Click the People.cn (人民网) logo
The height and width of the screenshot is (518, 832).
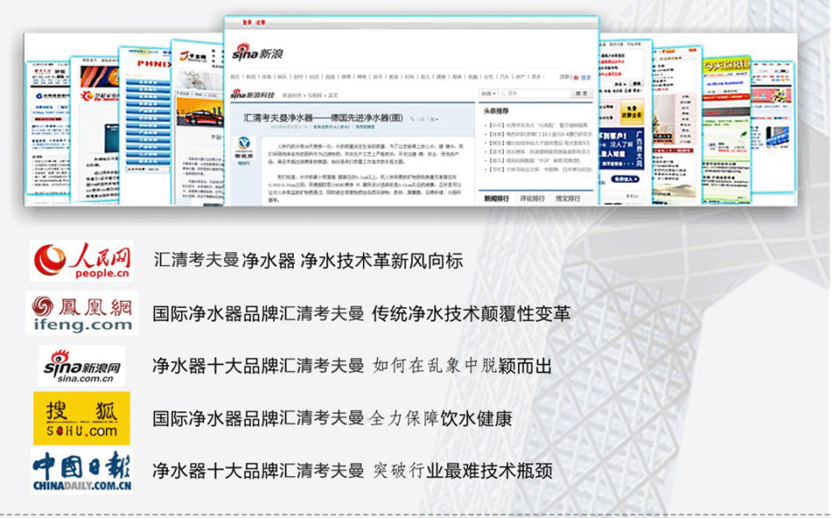(x=81, y=261)
